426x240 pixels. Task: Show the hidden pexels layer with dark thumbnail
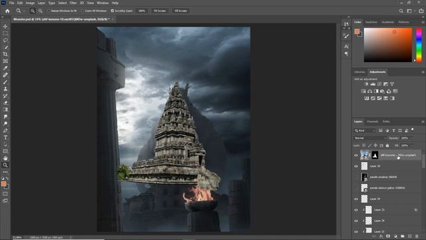click(x=356, y=177)
